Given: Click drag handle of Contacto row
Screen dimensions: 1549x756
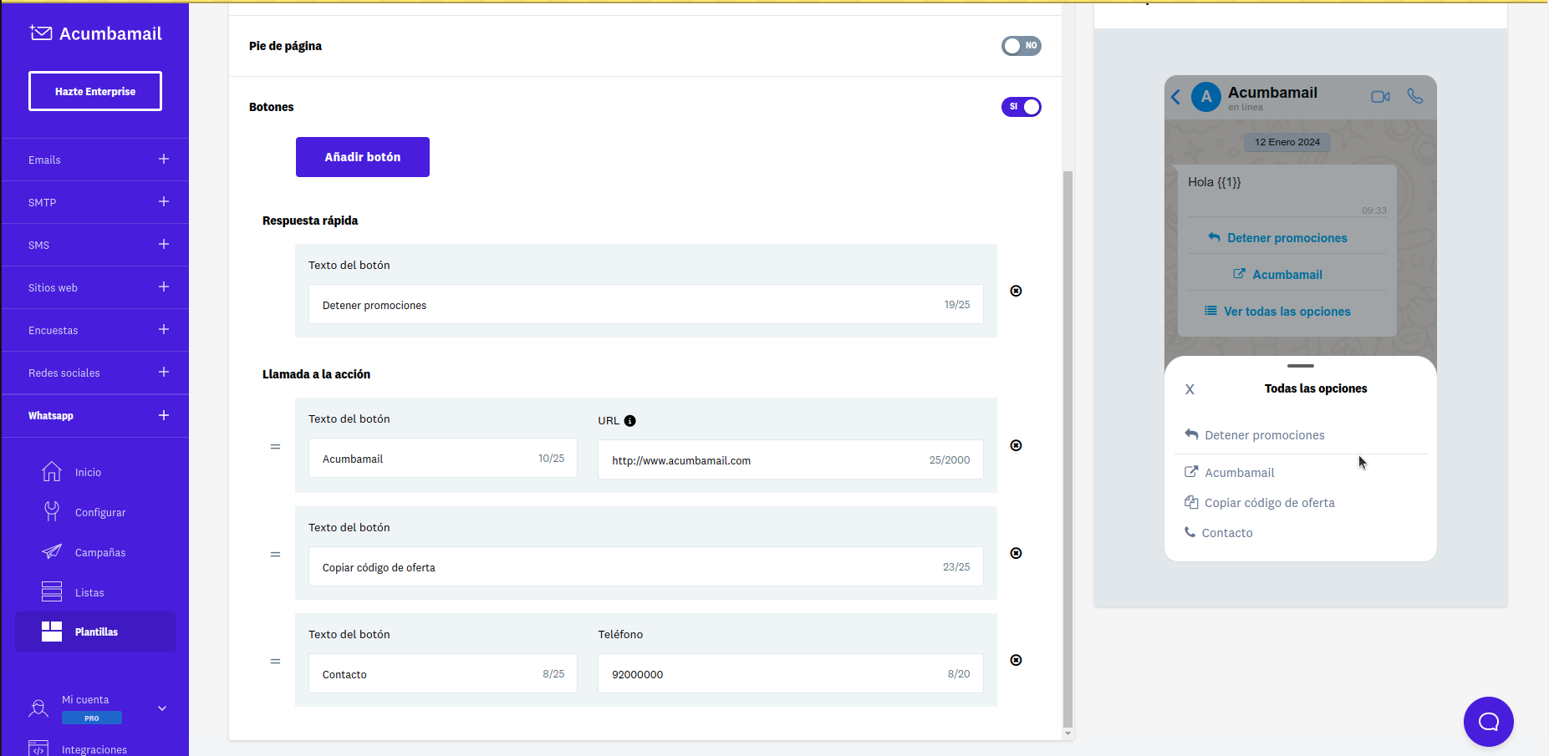Looking at the screenshot, I should tap(275, 662).
